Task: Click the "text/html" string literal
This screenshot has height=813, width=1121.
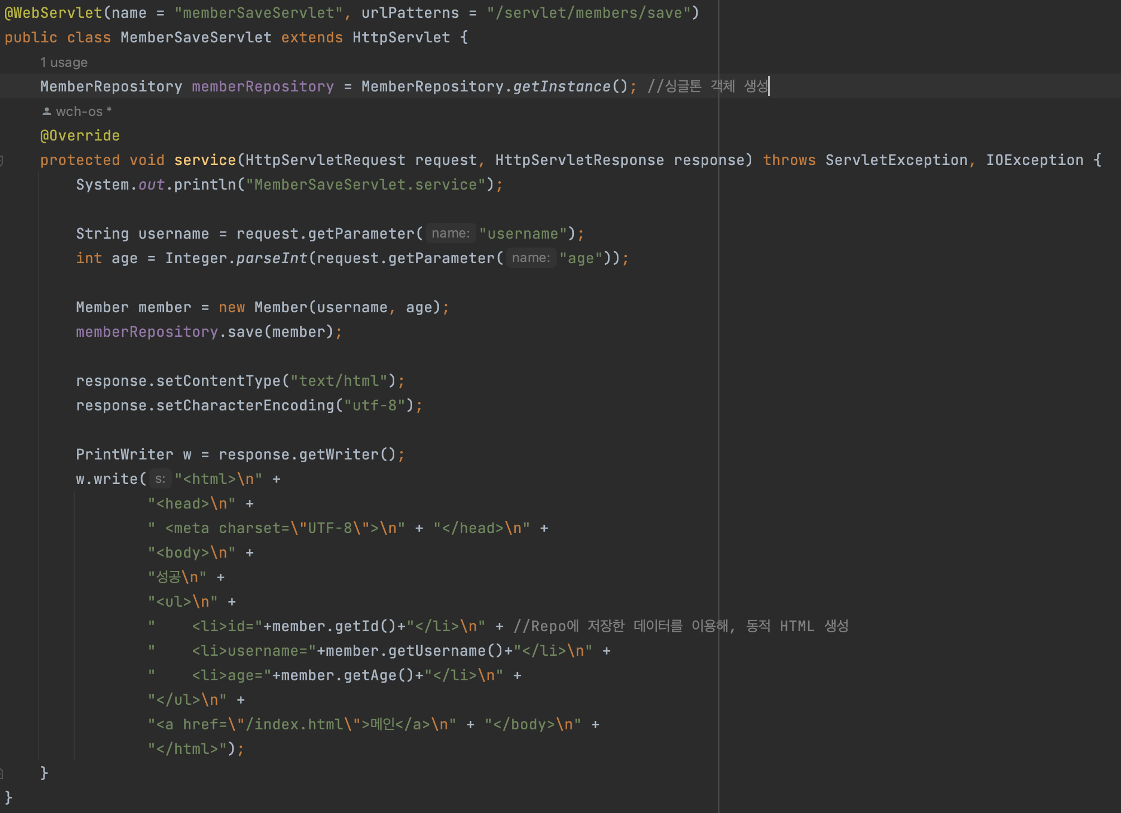Action: (x=339, y=381)
